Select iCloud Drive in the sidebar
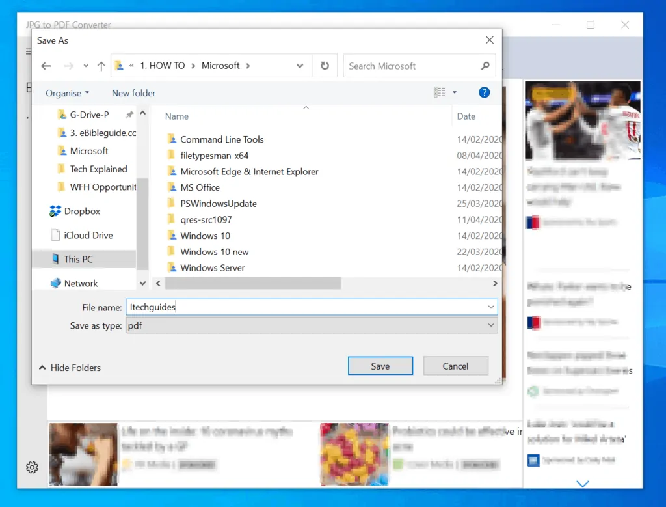The height and width of the screenshot is (507, 666). tap(88, 235)
